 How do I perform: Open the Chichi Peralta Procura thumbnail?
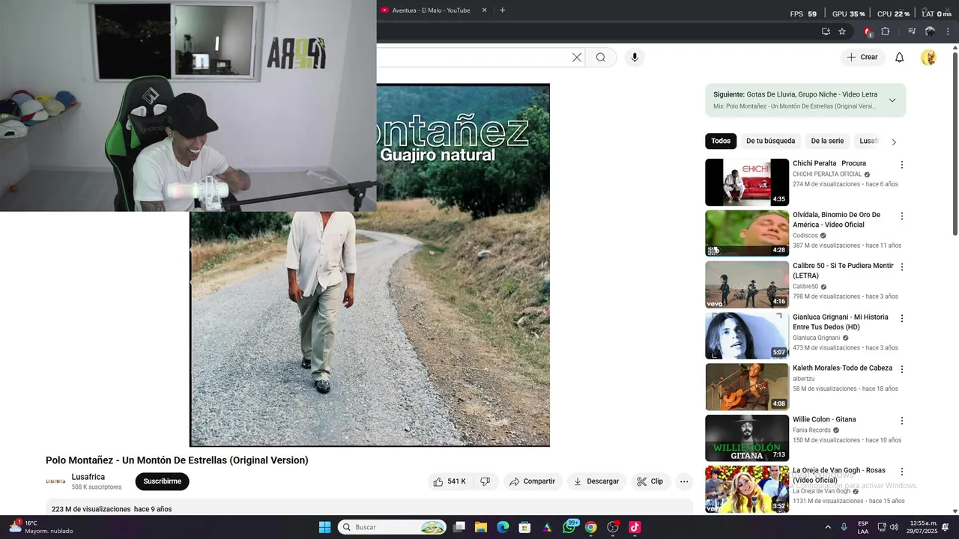(x=747, y=182)
